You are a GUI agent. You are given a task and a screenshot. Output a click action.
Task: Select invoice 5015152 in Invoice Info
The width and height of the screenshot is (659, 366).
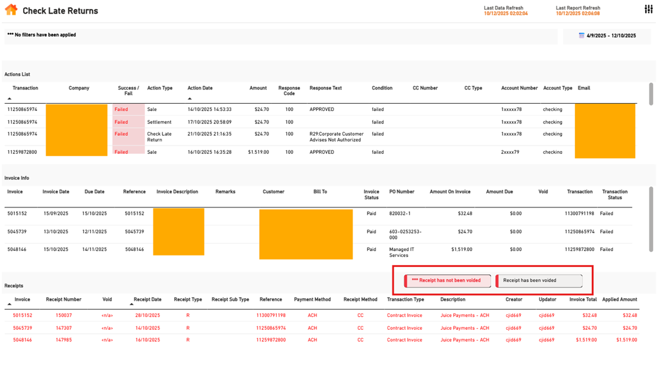click(x=17, y=214)
